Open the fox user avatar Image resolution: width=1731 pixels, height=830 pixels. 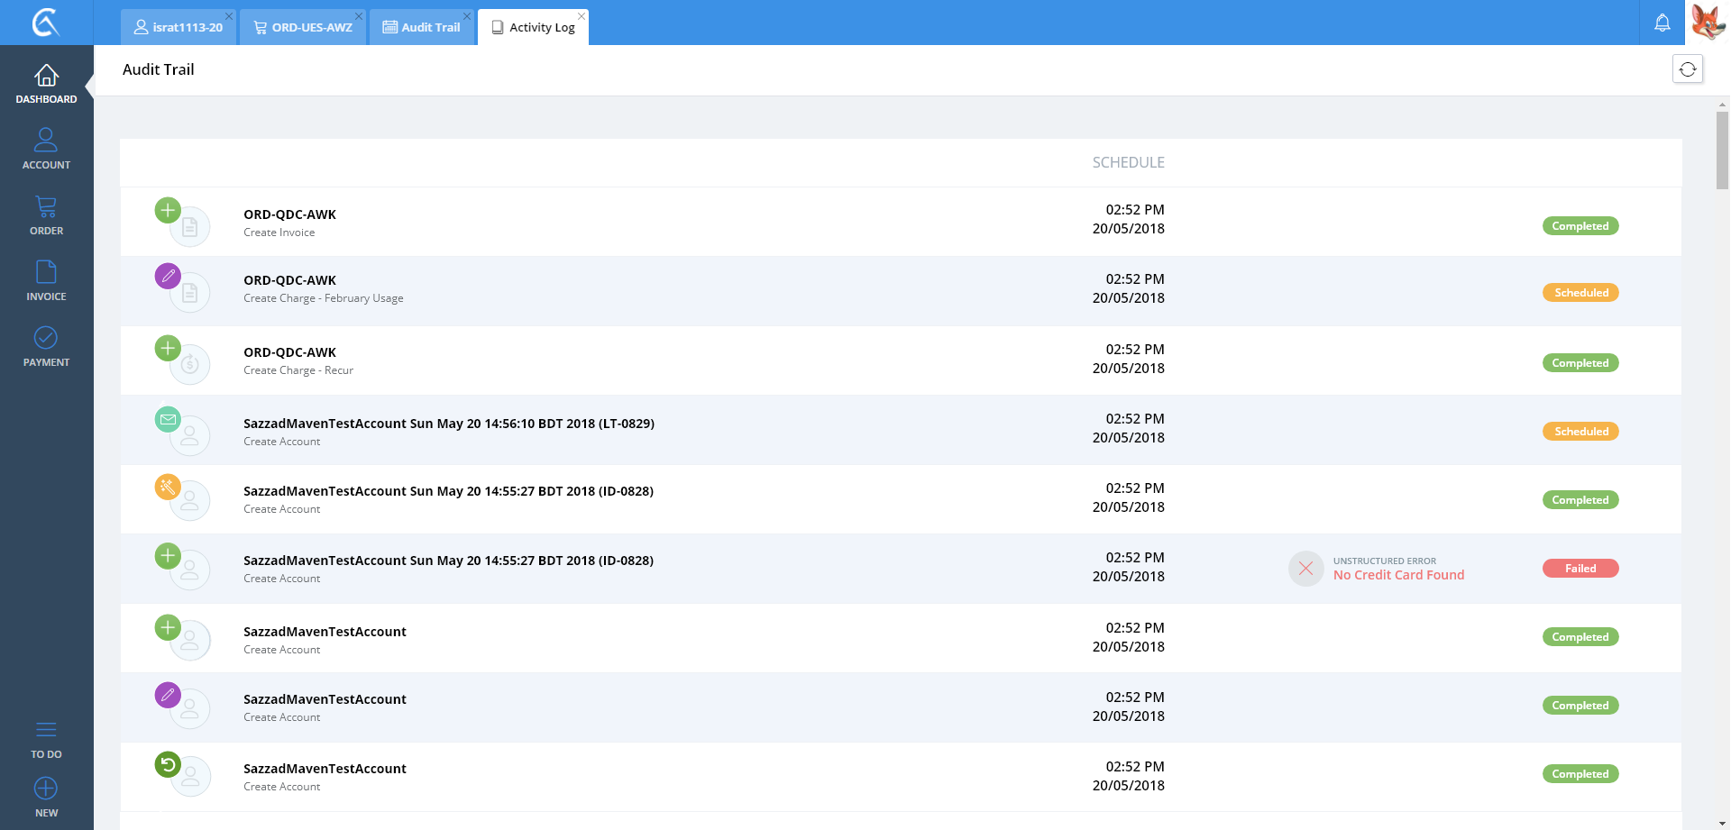(1708, 23)
